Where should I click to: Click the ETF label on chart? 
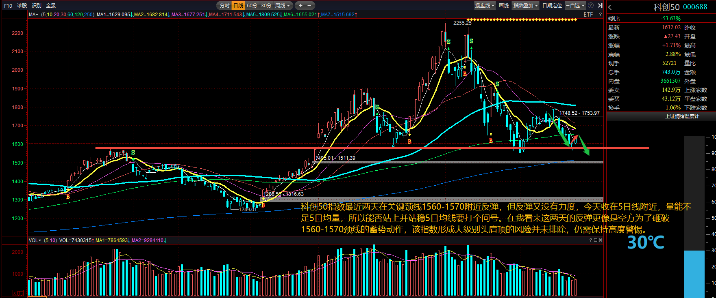tap(588, 15)
